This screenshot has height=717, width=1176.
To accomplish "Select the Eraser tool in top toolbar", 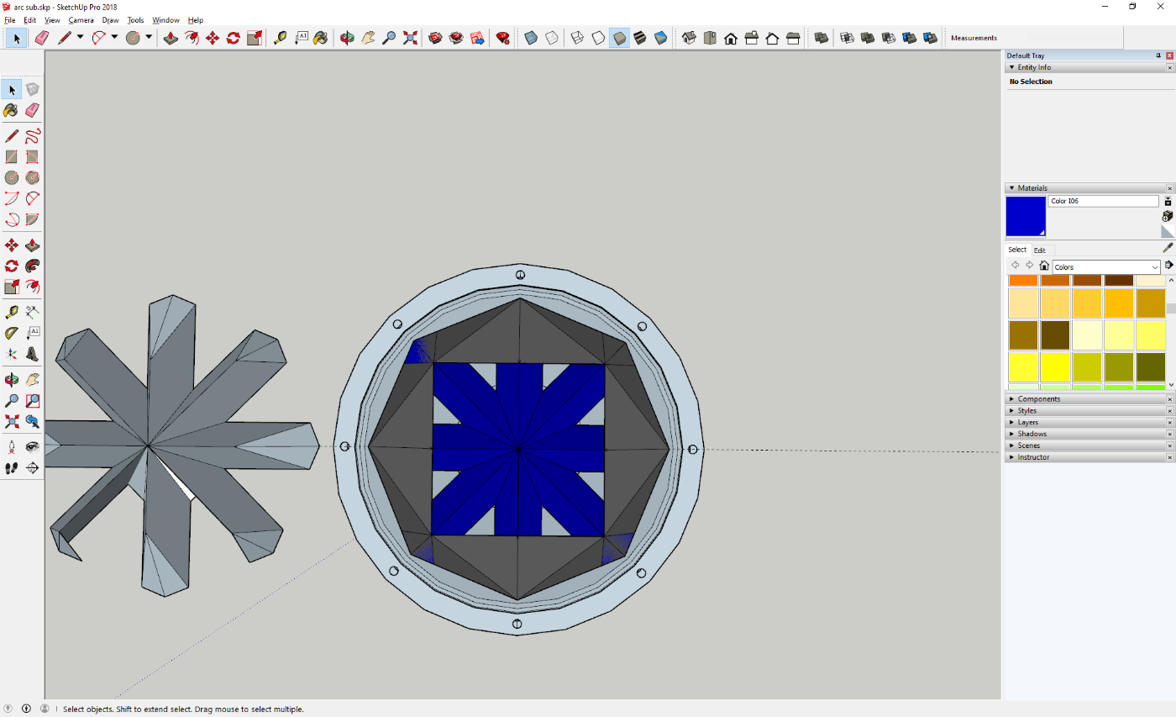I will (42, 38).
